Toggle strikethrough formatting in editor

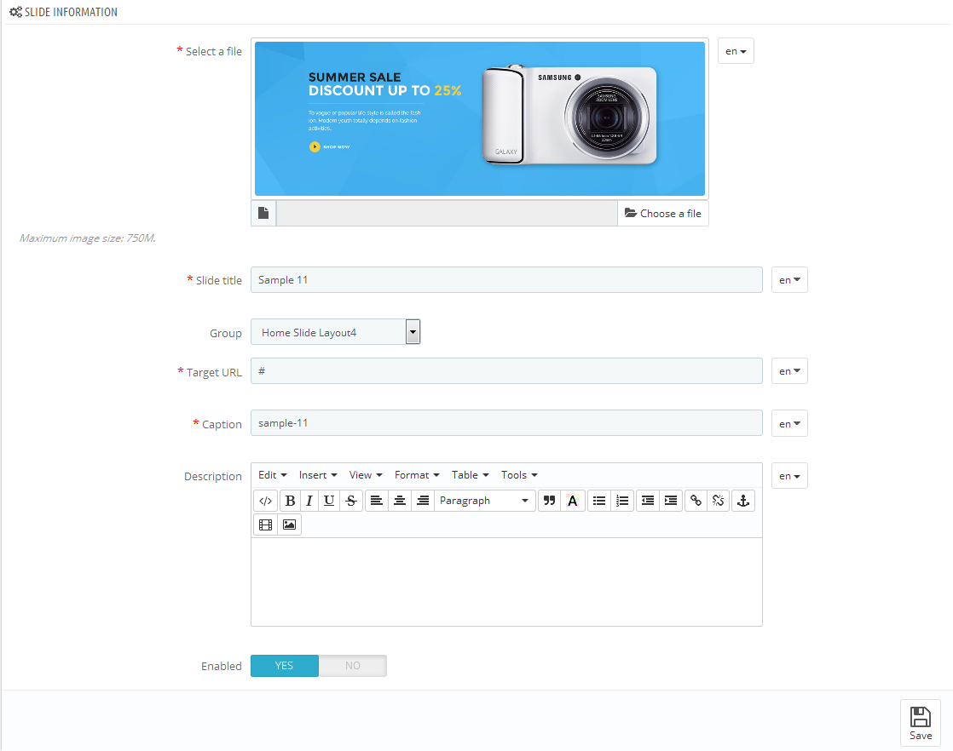click(x=351, y=501)
